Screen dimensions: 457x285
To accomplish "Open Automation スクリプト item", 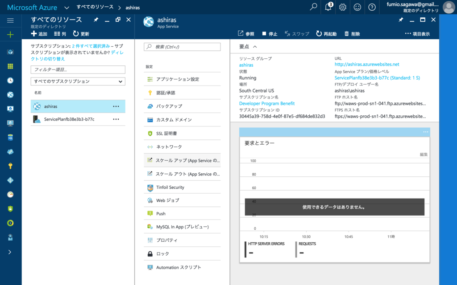I will (182, 267).
